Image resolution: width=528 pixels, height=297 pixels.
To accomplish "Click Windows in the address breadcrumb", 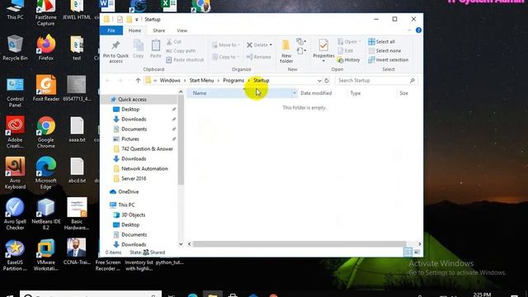I will click(170, 81).
